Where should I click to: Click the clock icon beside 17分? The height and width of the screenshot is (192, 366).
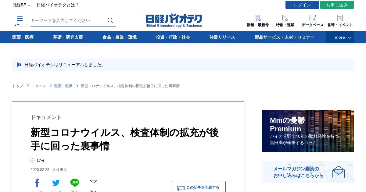tap(33, 160)
